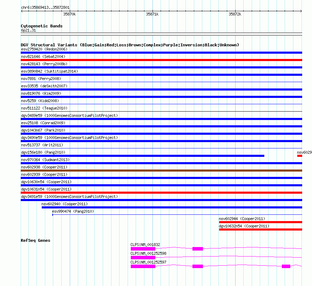Click the blue dgv156e180 gain bar
This screenshot has width=312, height=286.
142,156
